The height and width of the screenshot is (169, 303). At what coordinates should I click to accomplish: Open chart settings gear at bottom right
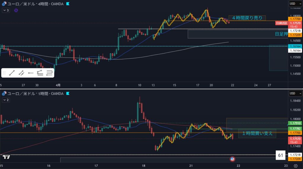click(x=295, y=166)
